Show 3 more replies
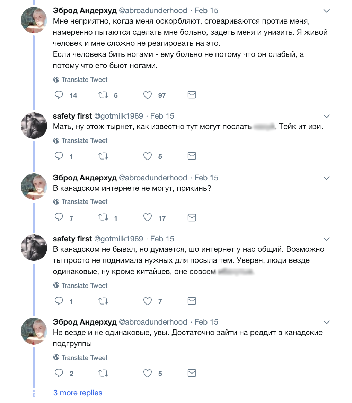Image resolution: width=352 pixels, height=403 pixels. [x=78, y=393]
